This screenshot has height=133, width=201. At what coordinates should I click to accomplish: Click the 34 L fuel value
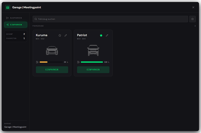(66, 62)
